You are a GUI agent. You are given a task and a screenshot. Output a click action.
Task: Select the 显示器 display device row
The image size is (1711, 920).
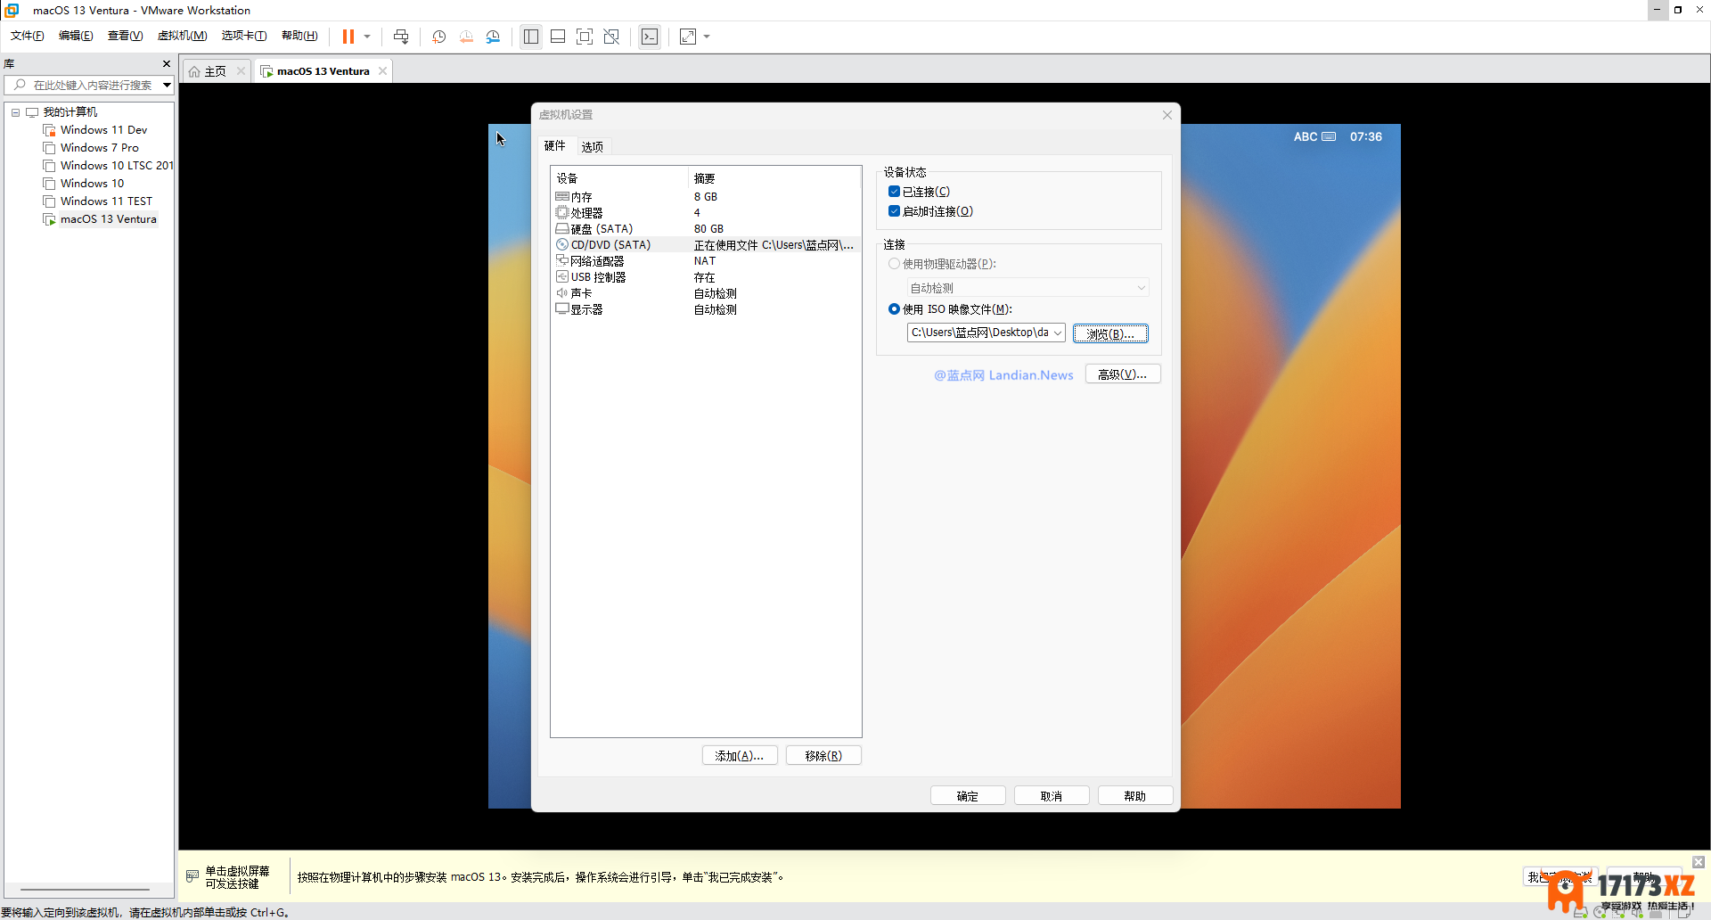[x=706, y=309]
